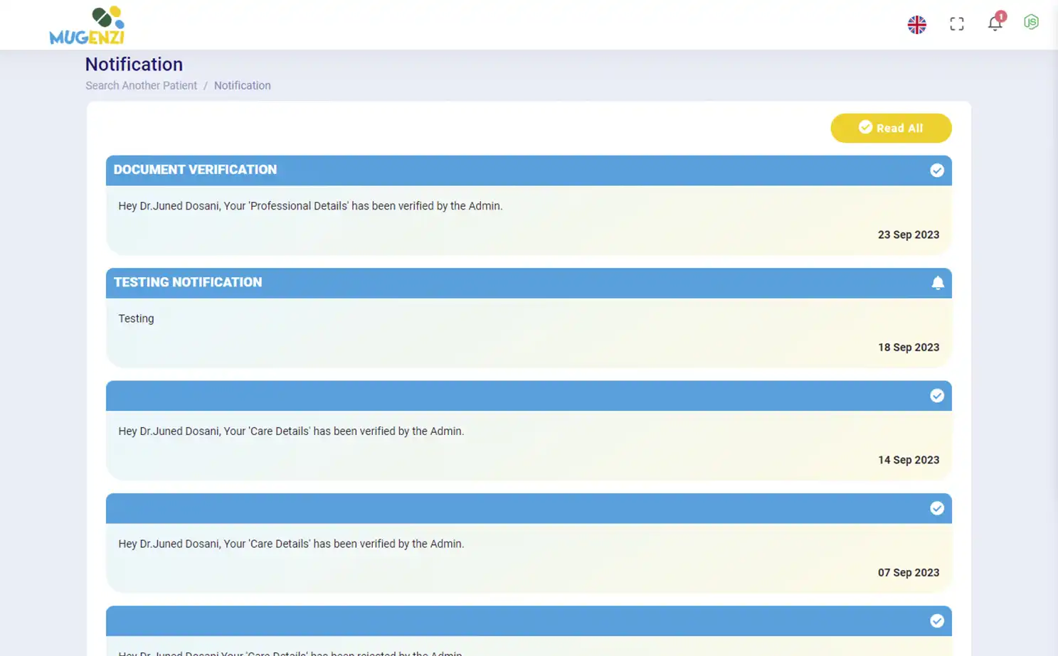The height and width of the screenshot is (656, 1058).
Task: Click checkmark icon on Document Verification
Action: [936, 171]
